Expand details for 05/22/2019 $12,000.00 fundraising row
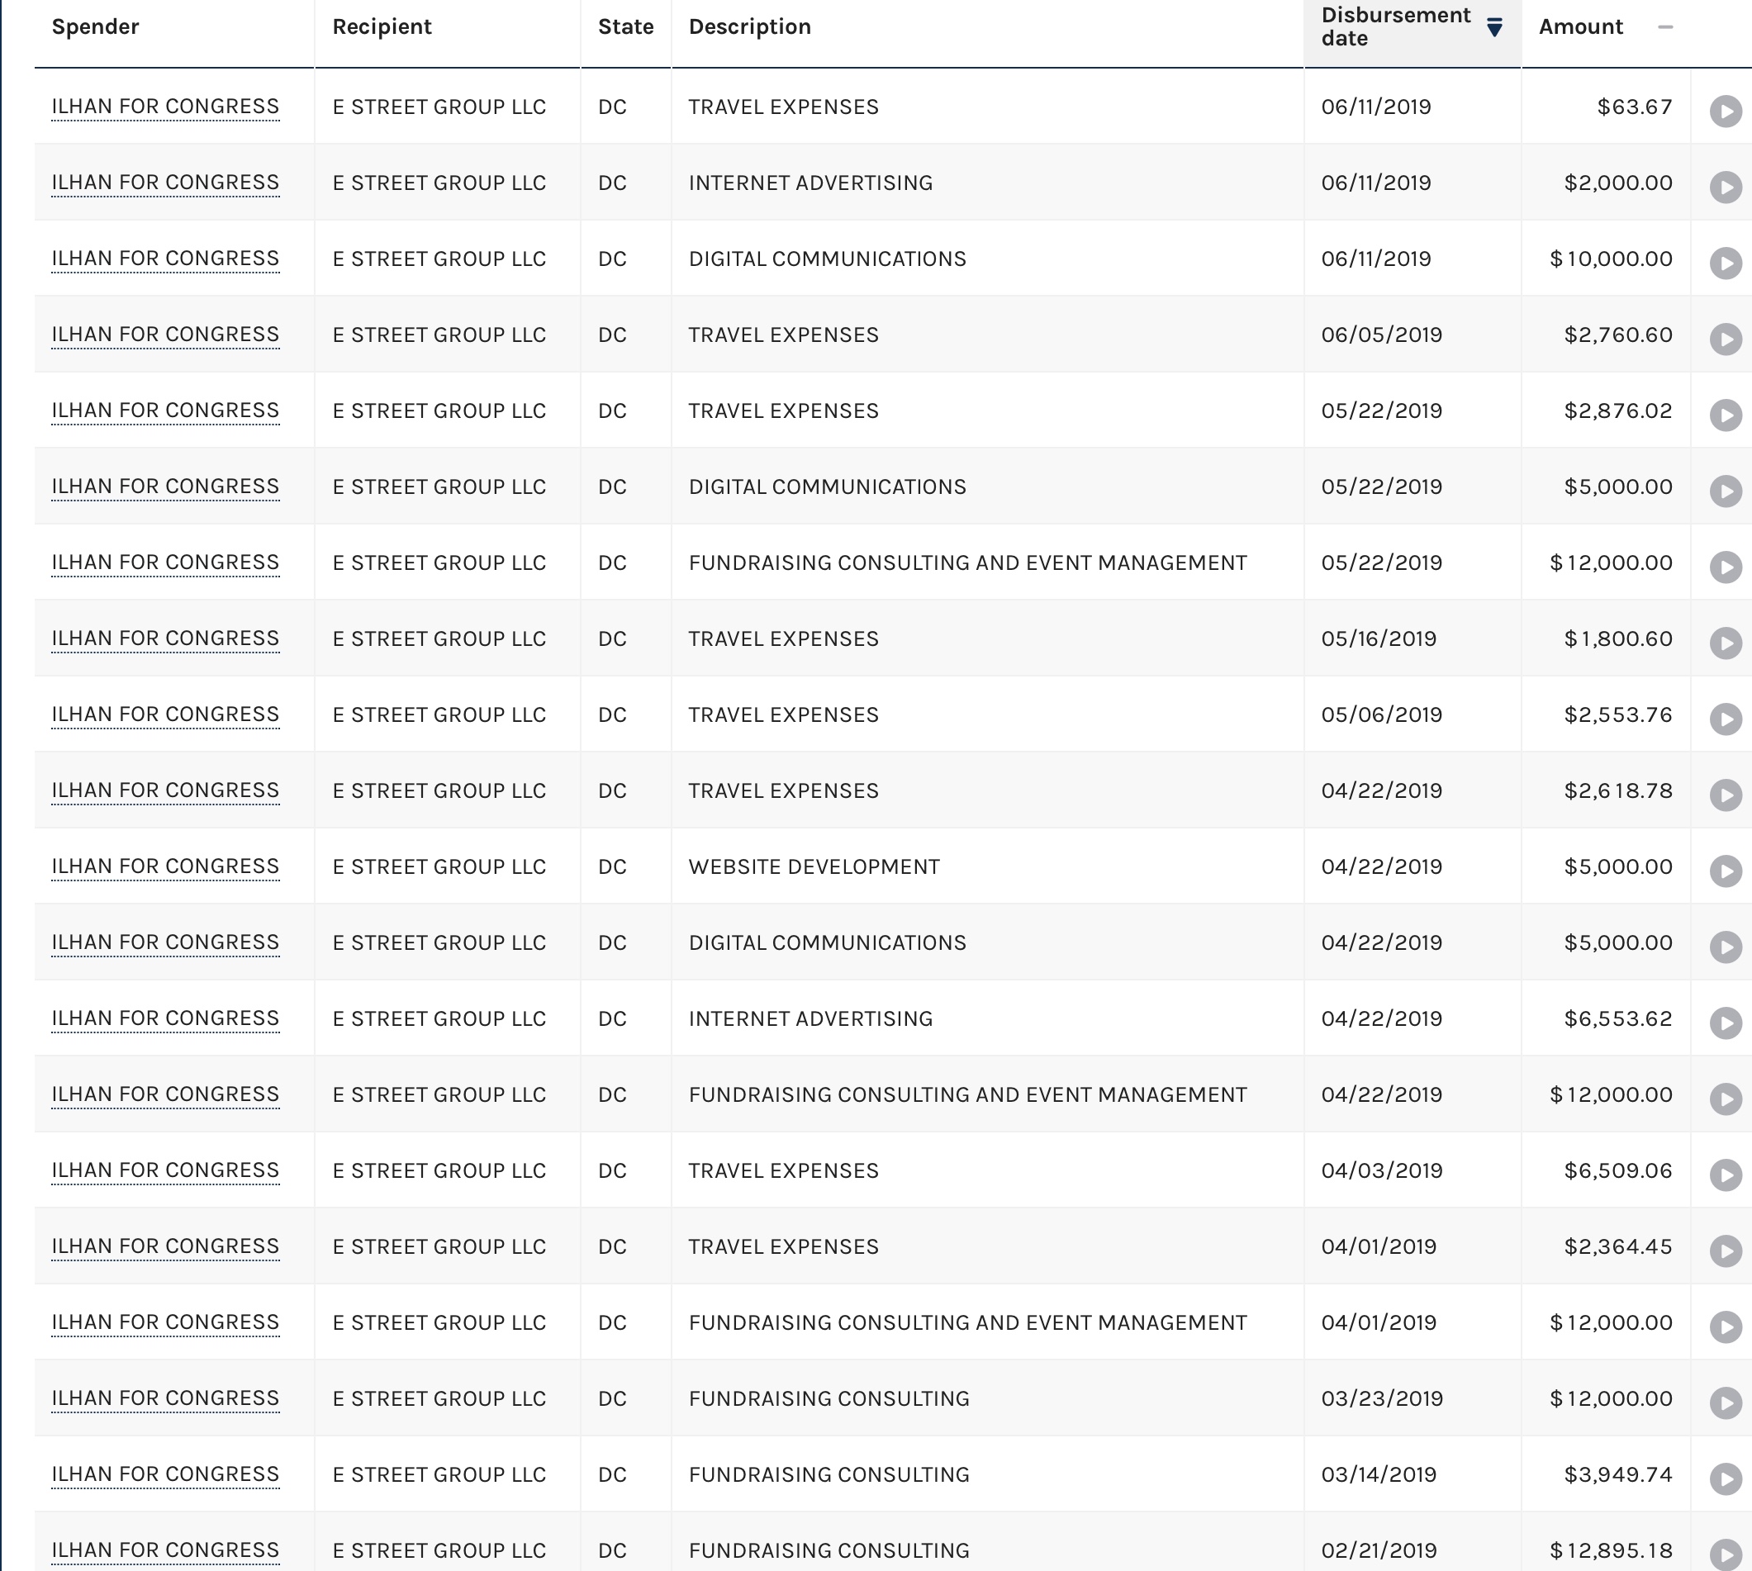Image resolution: width=1752 pixels, height=1571 pixels. [1726, 567]
